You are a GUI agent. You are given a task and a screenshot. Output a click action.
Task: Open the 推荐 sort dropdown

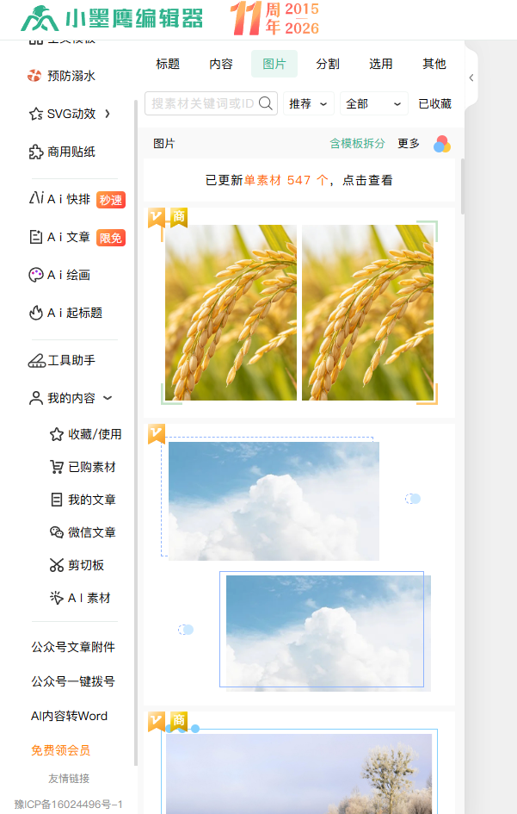pyautogui.click(x=309, y=104)
